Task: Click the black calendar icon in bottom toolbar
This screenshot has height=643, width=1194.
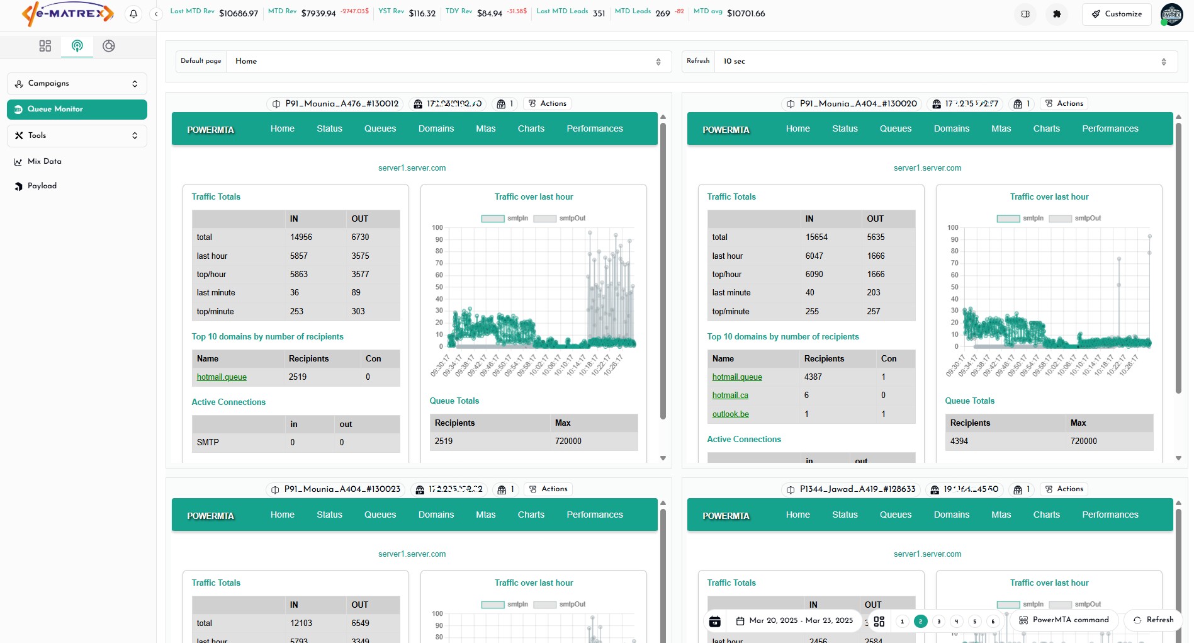Action: 715,621
